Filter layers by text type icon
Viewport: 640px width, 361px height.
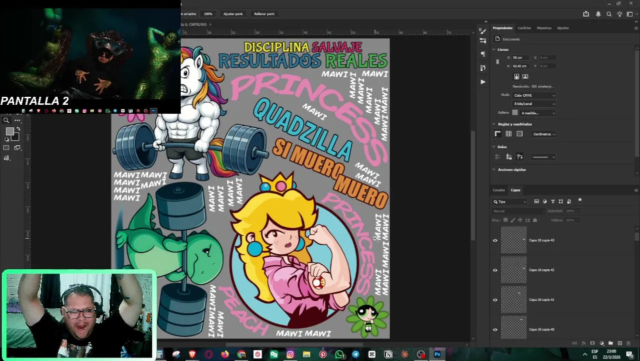[x=553, y=202]
